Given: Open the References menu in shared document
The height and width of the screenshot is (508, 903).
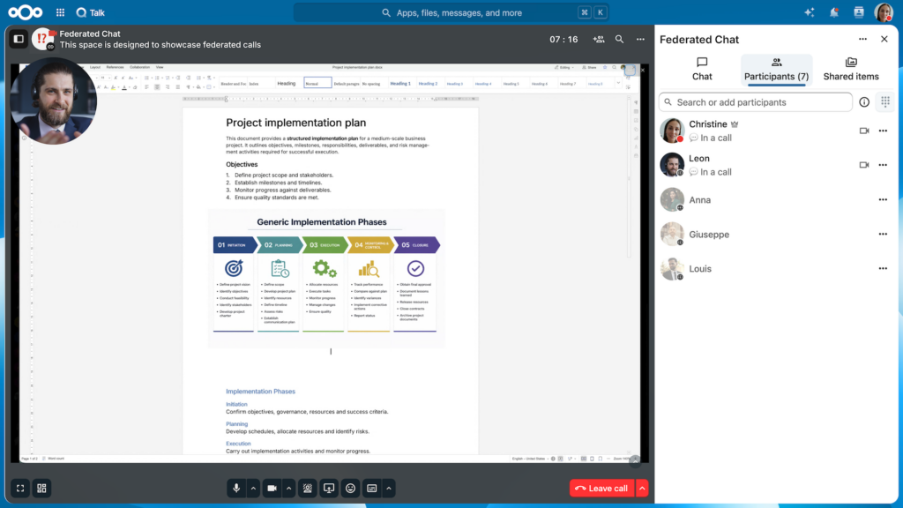Looking at the screenshot, I should point(116,67).
